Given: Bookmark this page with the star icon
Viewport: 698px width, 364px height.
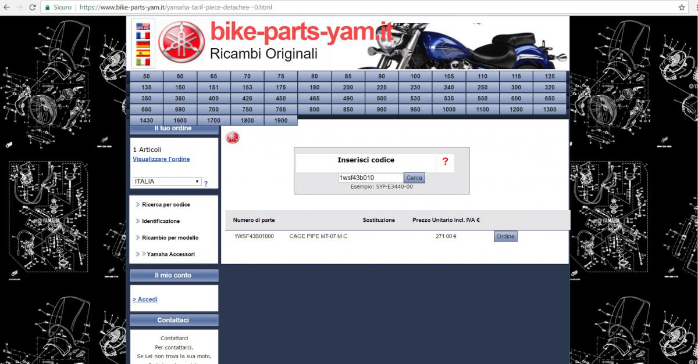Looking at the screenshot, I should (x=682, y=8).
